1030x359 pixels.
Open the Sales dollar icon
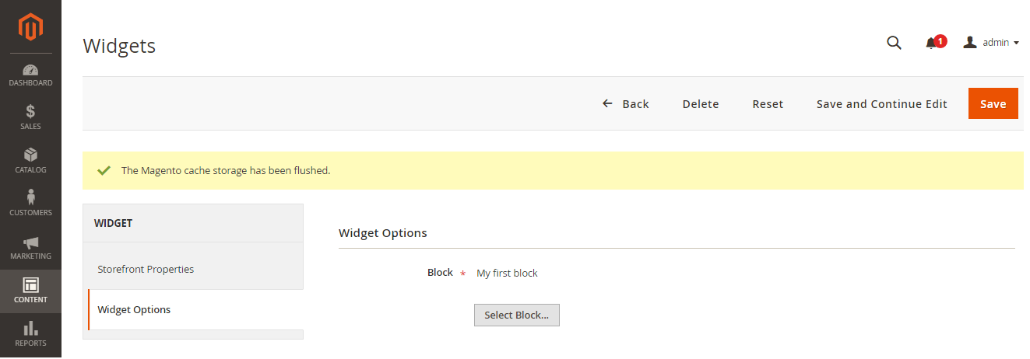pyautogui.click(x=30, y=112)
